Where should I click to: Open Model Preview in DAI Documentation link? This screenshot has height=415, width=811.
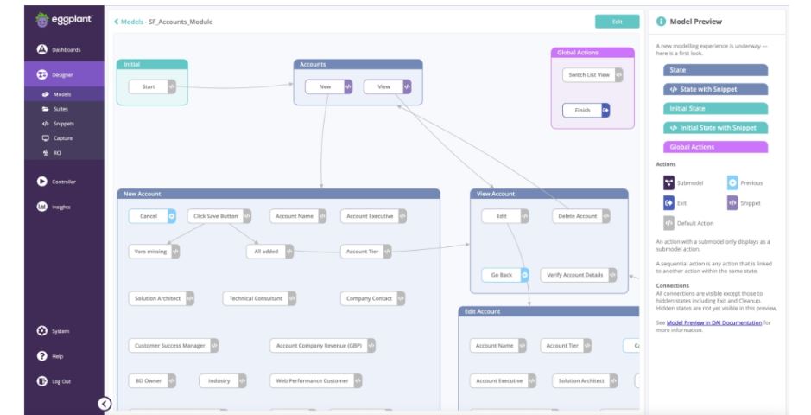click(713, 322)
